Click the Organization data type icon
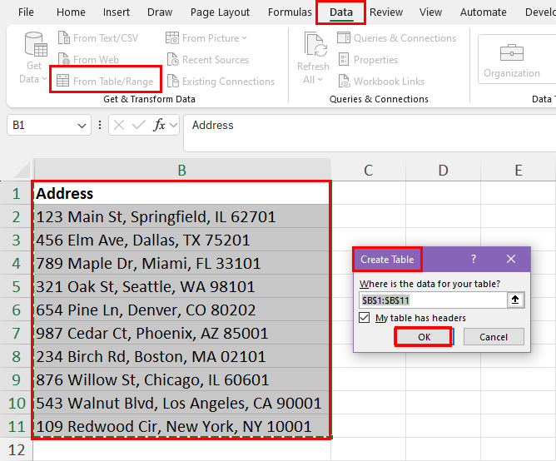The image size is (556, 461). tap(511, 52)
